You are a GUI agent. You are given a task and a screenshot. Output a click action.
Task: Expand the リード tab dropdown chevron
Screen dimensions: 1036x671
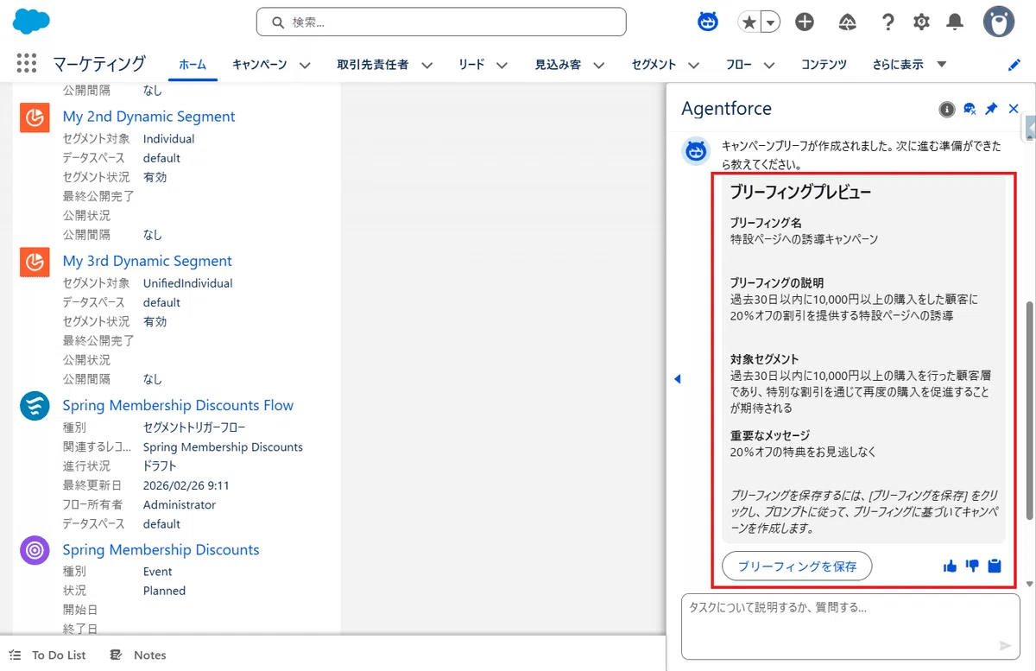(x=502, y=65)
